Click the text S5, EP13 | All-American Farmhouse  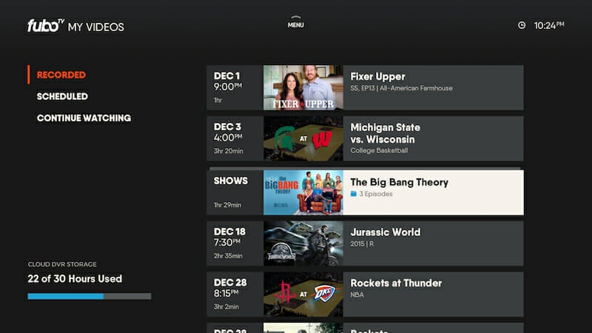click(x=401, y=88)
